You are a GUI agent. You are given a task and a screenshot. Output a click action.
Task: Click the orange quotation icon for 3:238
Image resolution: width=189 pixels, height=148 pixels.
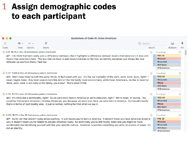click(x=4, y=114)
